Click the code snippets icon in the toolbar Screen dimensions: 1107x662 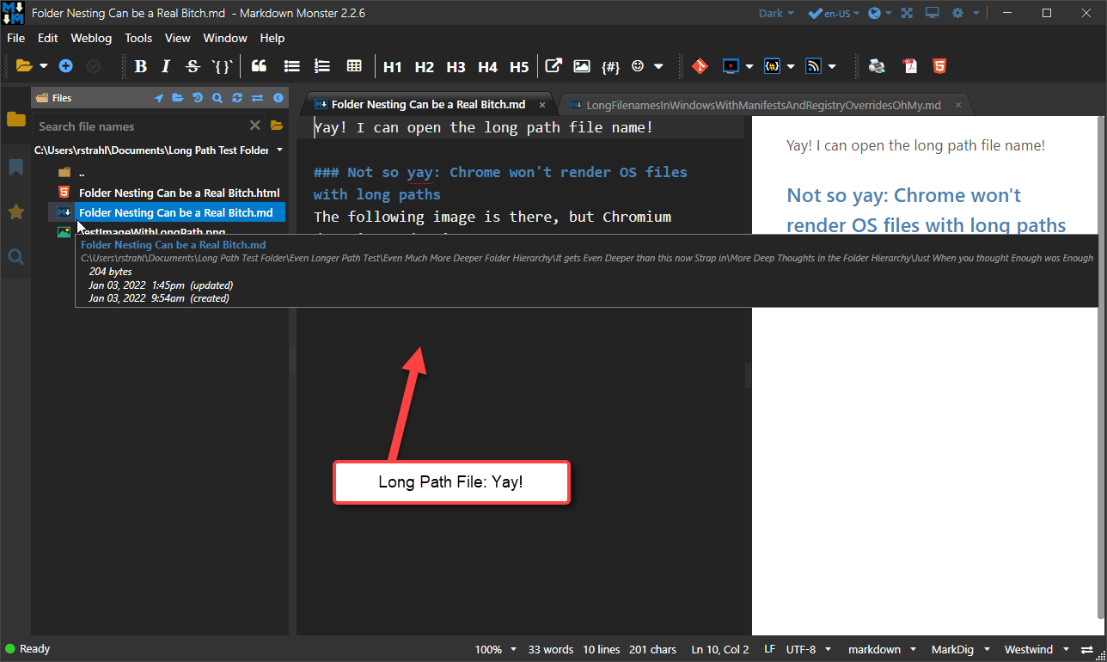(772, 66)
